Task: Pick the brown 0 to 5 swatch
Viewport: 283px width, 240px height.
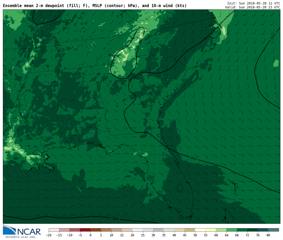Action: pyautogui.click(x=96, y=230)
